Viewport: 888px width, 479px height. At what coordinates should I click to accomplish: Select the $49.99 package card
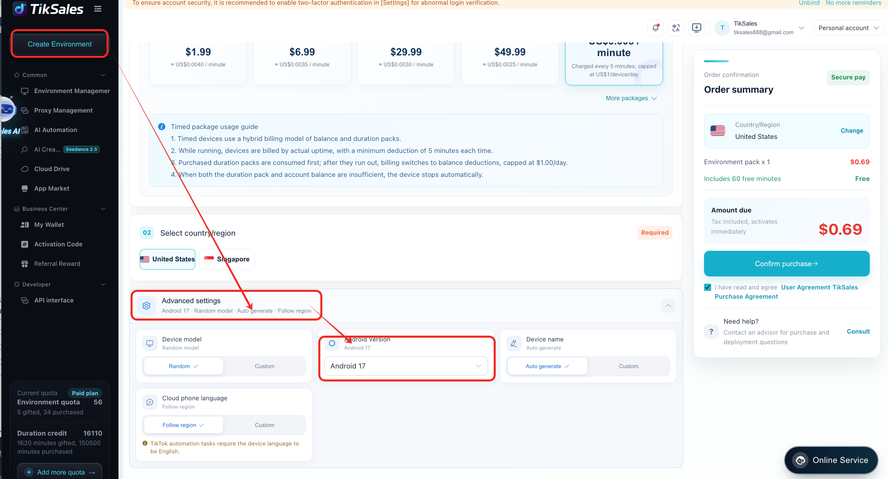point(510,63)
